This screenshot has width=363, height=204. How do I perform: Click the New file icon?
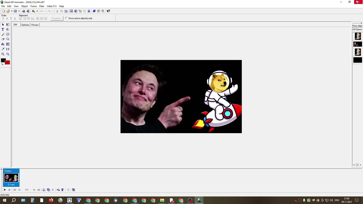coord(4,11)
